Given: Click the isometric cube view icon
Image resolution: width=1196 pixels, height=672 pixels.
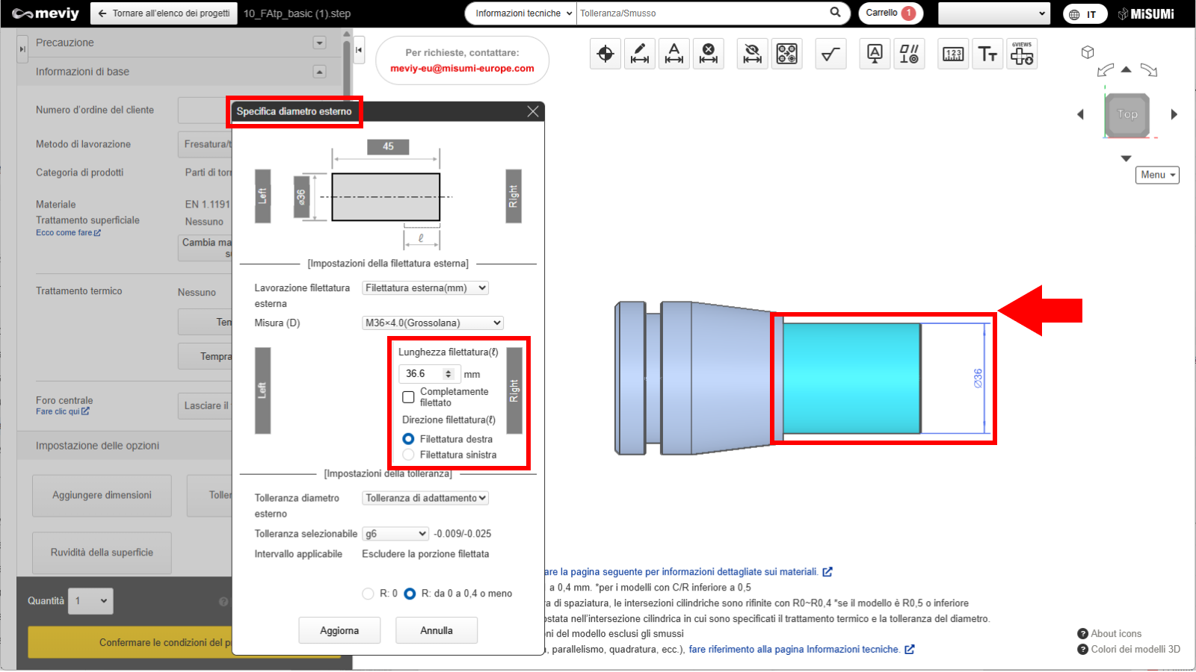Looking at the screenshot, I should coord(1088,52).
